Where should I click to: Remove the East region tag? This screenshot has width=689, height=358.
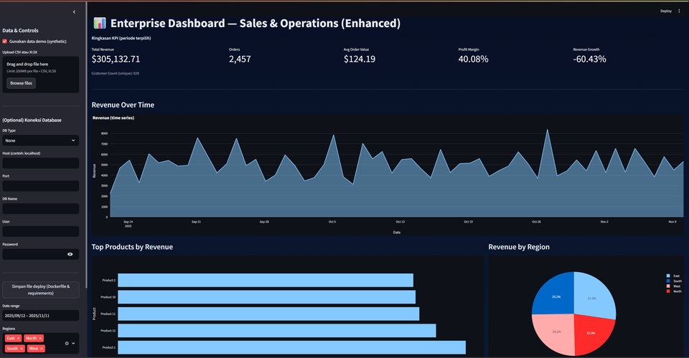[19, 338]
